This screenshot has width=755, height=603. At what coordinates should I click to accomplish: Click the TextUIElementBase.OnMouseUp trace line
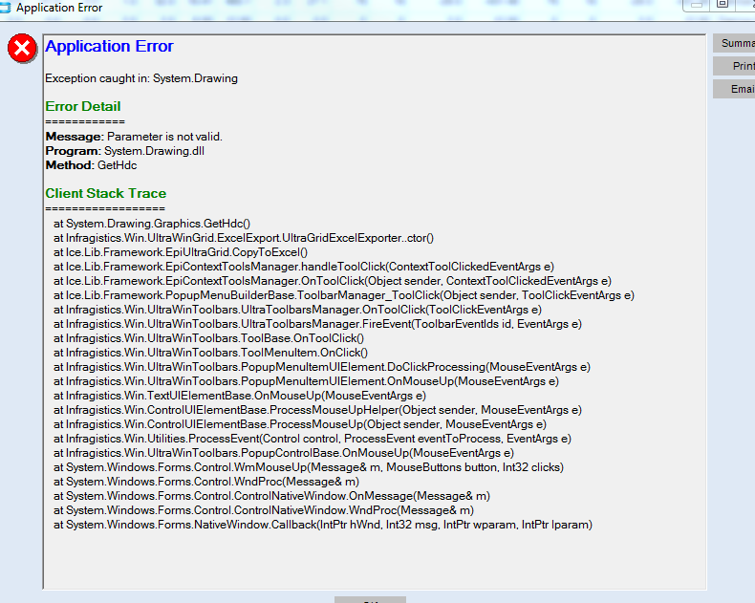[240, 396]
